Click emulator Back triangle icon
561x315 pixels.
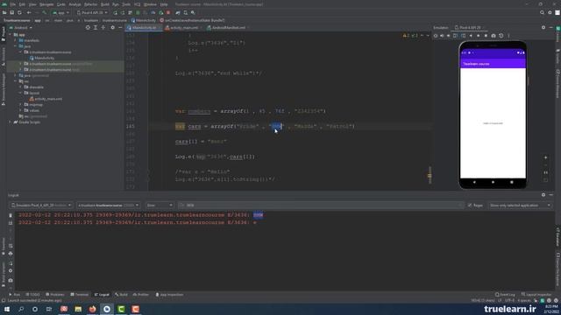pos(471,36)
